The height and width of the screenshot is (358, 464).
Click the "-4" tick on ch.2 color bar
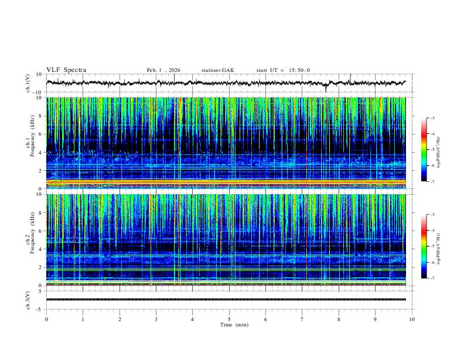[x=432, y=230]
